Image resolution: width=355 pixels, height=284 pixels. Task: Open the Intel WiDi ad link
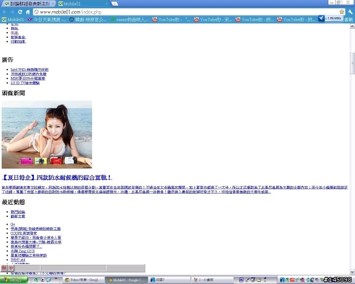(29, 69)
